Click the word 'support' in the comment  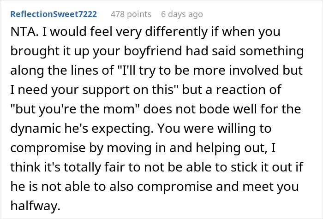[106, 90]
